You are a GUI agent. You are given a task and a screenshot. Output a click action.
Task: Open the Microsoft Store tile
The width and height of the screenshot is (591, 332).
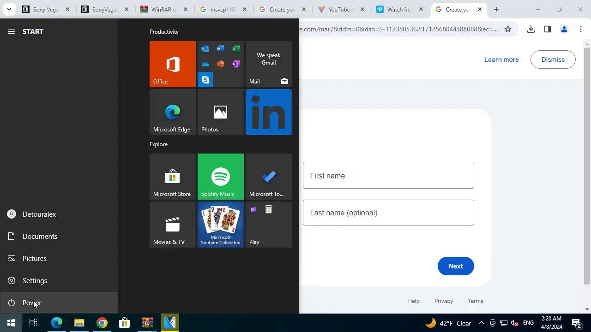(173, 177)
